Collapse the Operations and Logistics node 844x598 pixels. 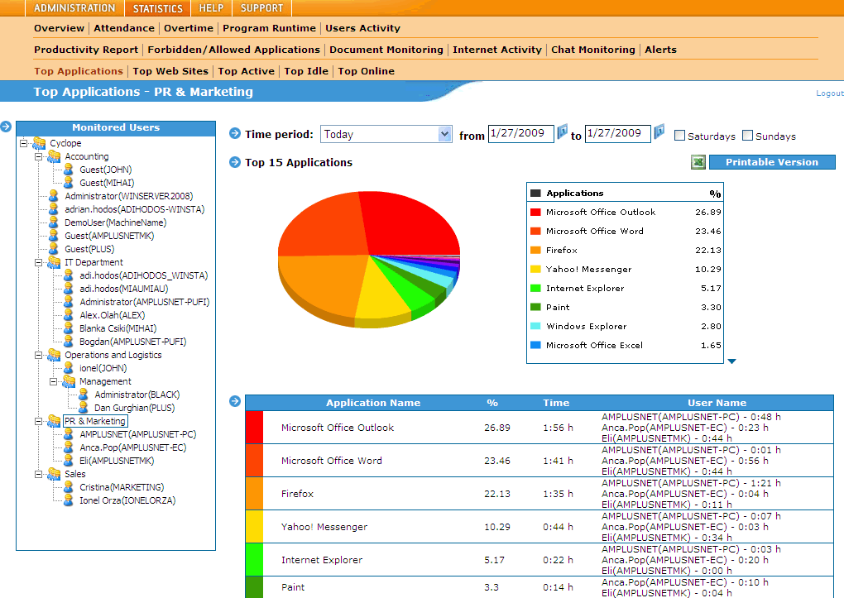pos(38,355)
